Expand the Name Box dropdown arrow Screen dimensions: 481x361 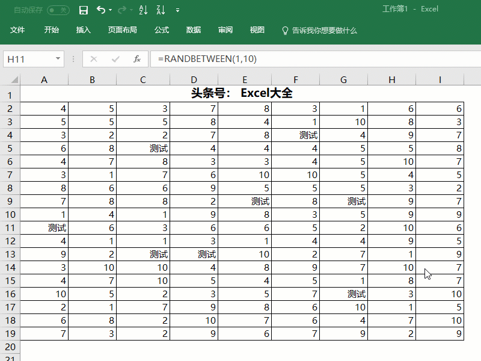click(x=58, y=58)
